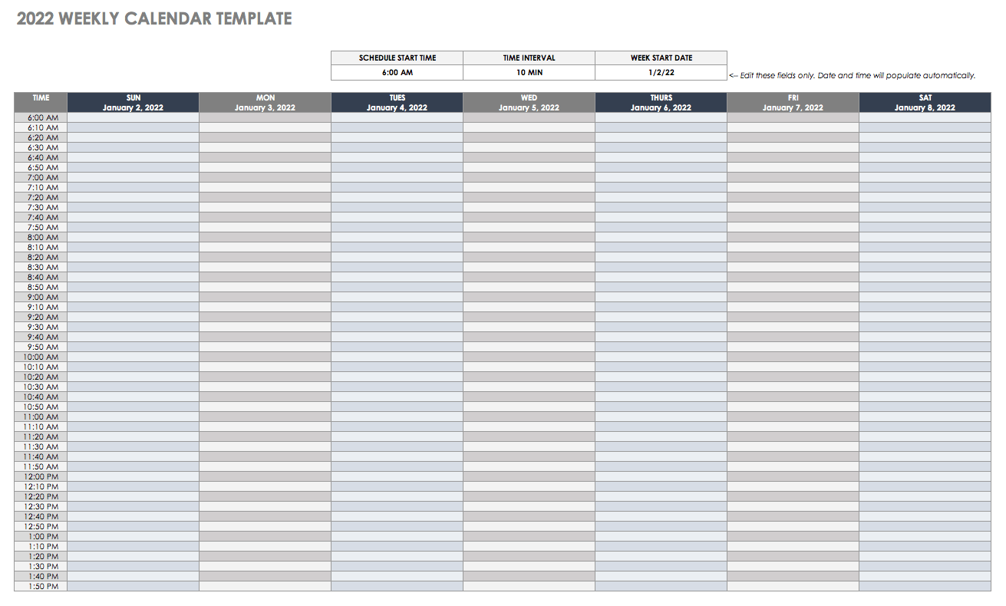Select the Friday cell in the 8:40 AM row

[793, 277]
